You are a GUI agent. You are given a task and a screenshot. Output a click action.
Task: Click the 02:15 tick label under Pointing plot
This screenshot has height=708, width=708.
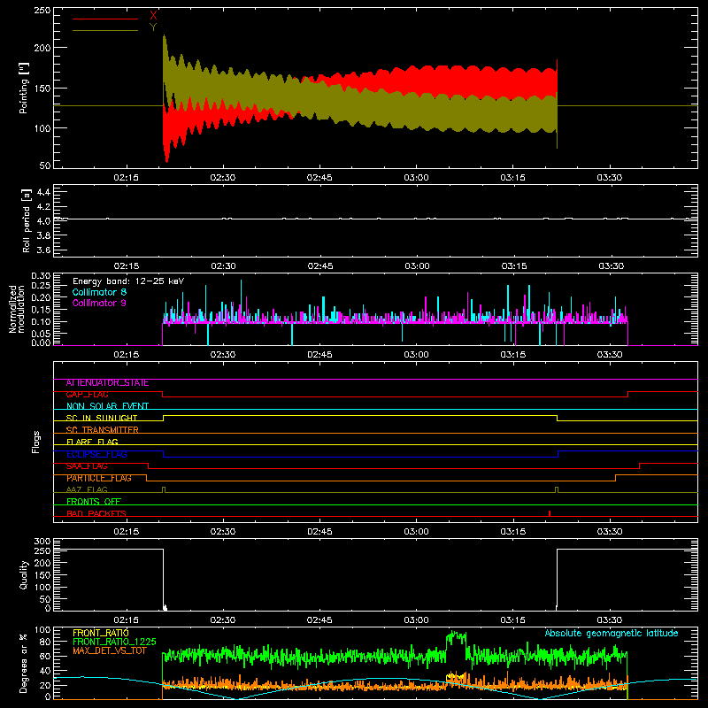click(126, 178)
